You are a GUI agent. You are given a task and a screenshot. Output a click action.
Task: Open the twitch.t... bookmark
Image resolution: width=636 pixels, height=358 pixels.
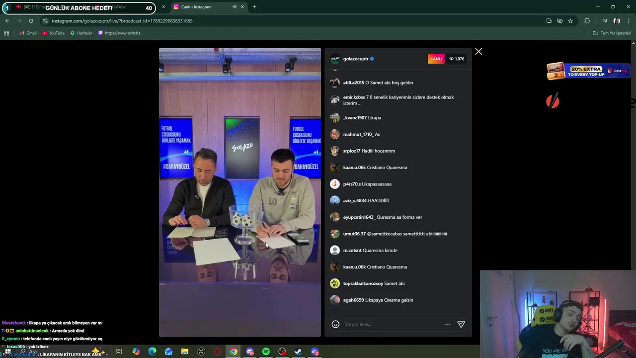click(121, 33)
